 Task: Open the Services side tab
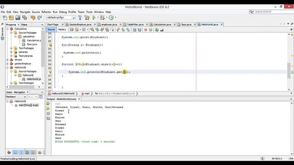tap(2, 33)
